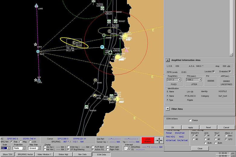Check the Freeze box in ESM Actions

[x=190, y=120]
